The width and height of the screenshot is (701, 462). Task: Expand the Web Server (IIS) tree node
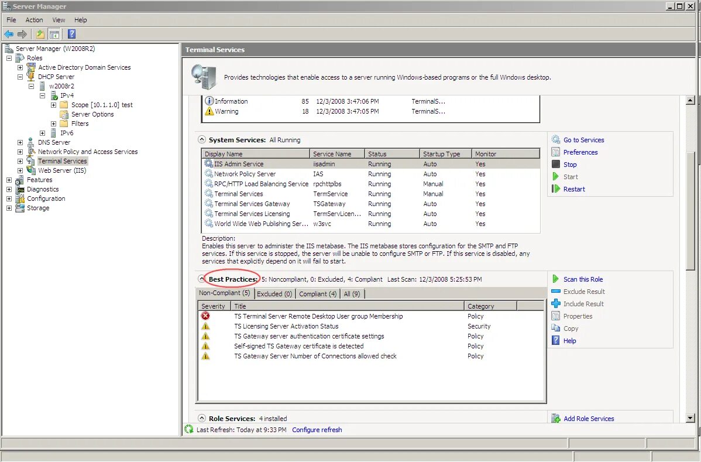[x=20, y=170]
